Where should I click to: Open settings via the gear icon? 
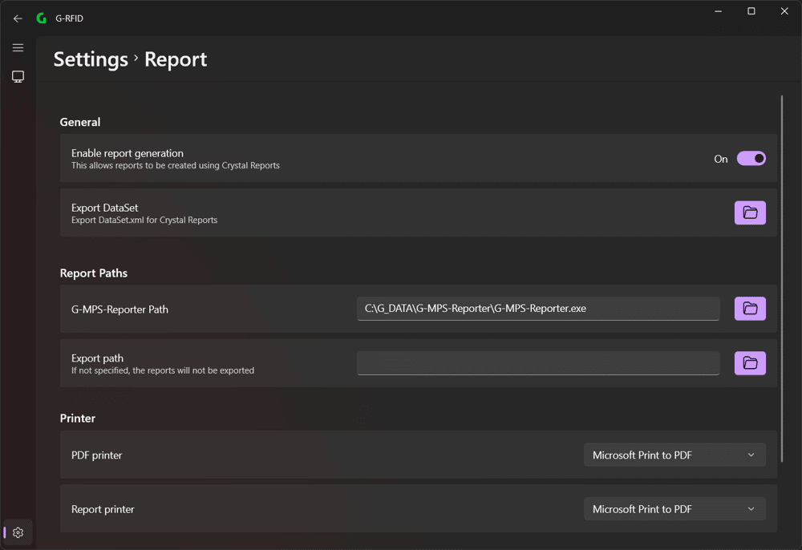pos(18,532)
